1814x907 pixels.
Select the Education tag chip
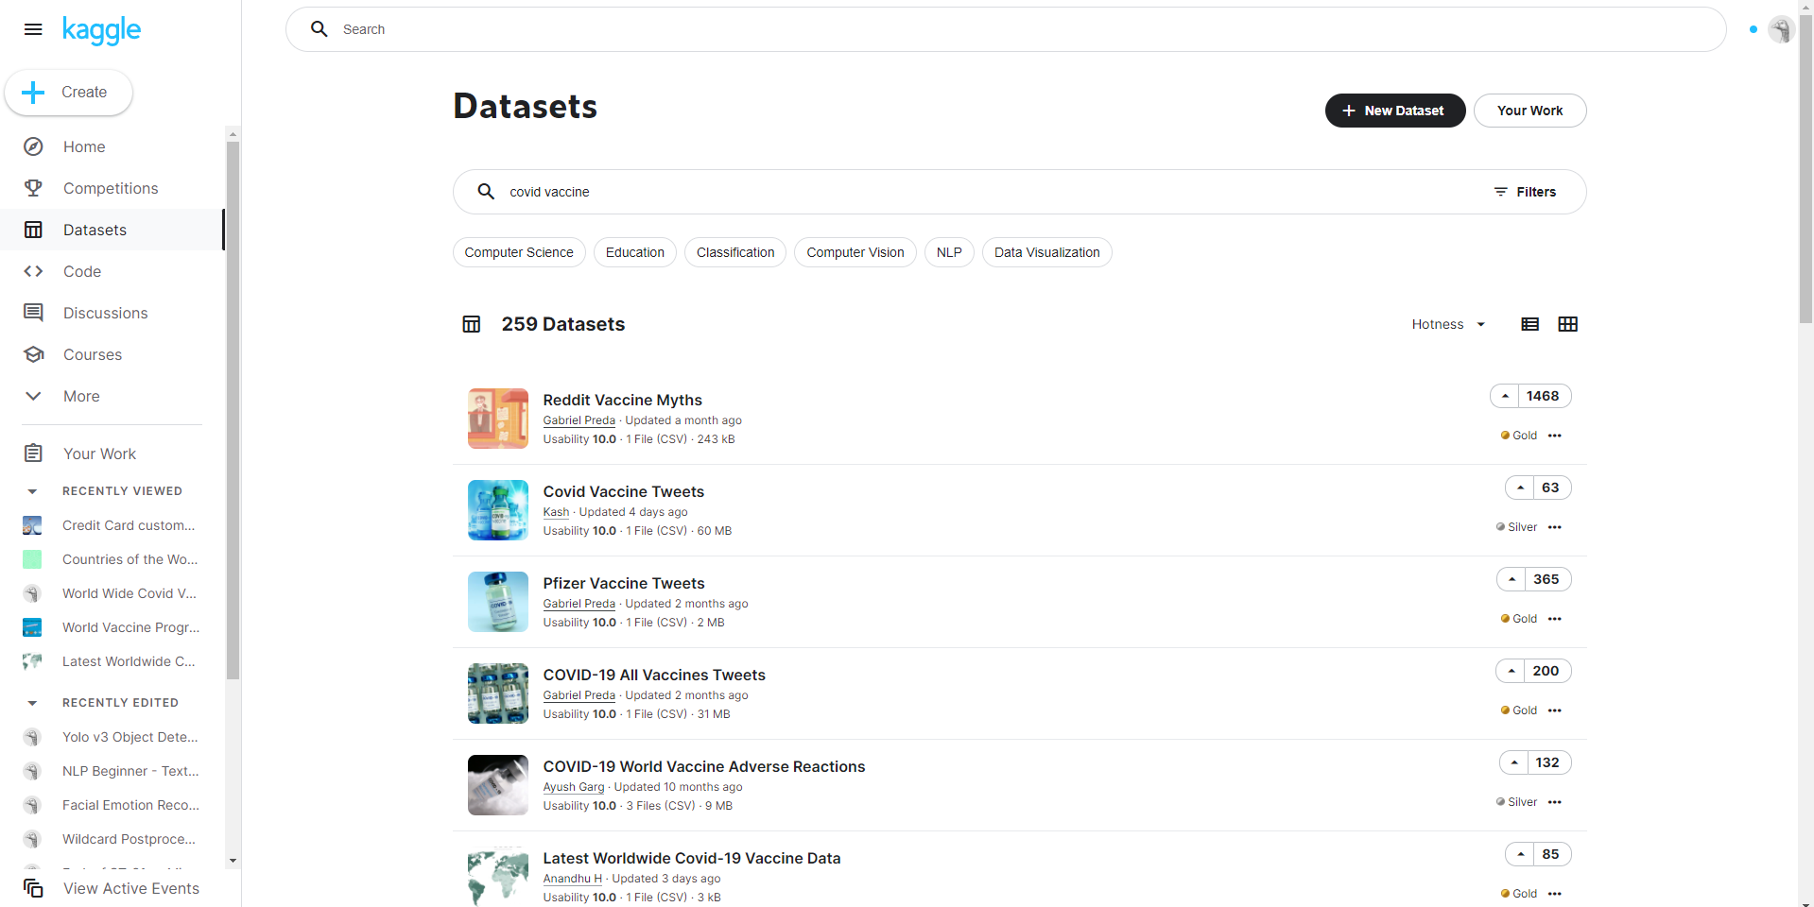tap(635, 252)
